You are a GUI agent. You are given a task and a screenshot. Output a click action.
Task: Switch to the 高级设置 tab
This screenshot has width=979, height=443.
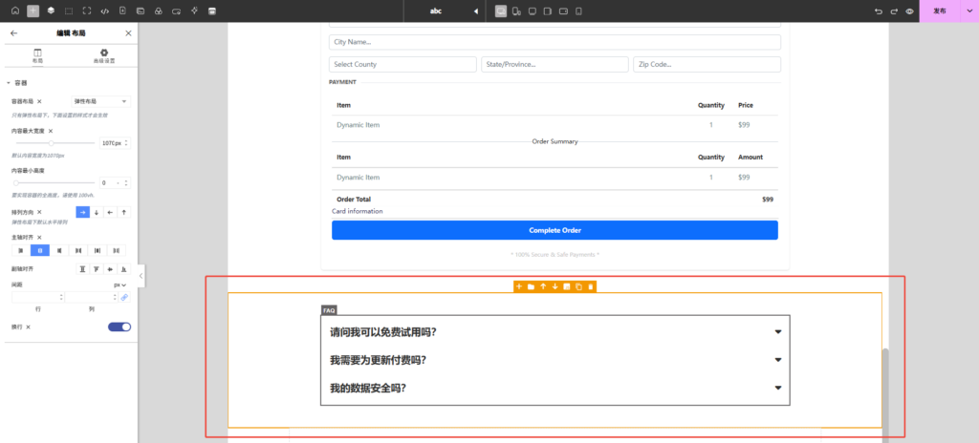click(x=104, y=55)
